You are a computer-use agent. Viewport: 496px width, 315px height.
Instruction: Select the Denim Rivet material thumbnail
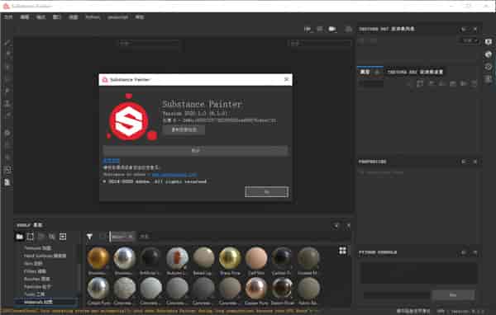(x=283, y=289)
